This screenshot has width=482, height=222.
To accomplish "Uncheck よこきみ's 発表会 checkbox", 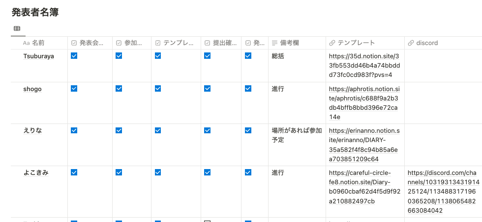I will [x=74, y=173].
